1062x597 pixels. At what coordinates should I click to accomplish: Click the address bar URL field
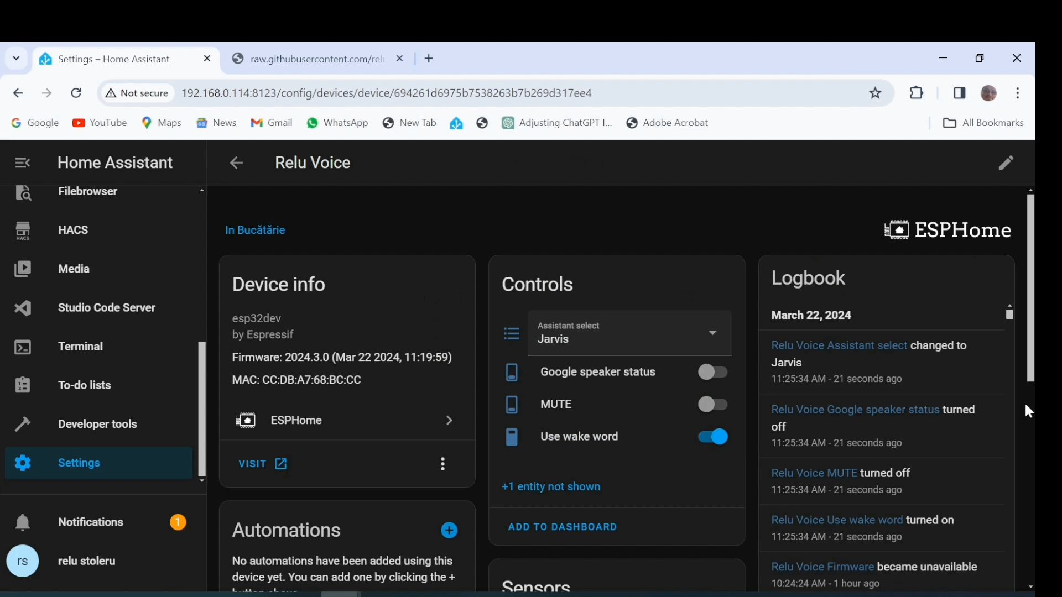pyautogui.click(x=387, y=93)
